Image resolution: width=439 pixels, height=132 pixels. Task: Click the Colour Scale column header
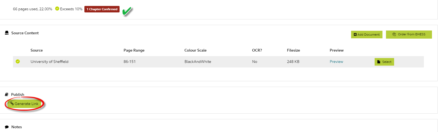pyautogui.click(x=195, y=50)
